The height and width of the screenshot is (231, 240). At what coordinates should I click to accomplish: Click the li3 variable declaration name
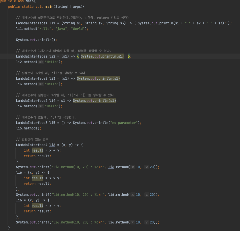(52, 78)
